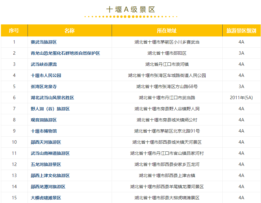Select address 湖北省十堰市房县城关镇炳公村
This screenshot has width=261, height=203.
(x=167, y=120)
